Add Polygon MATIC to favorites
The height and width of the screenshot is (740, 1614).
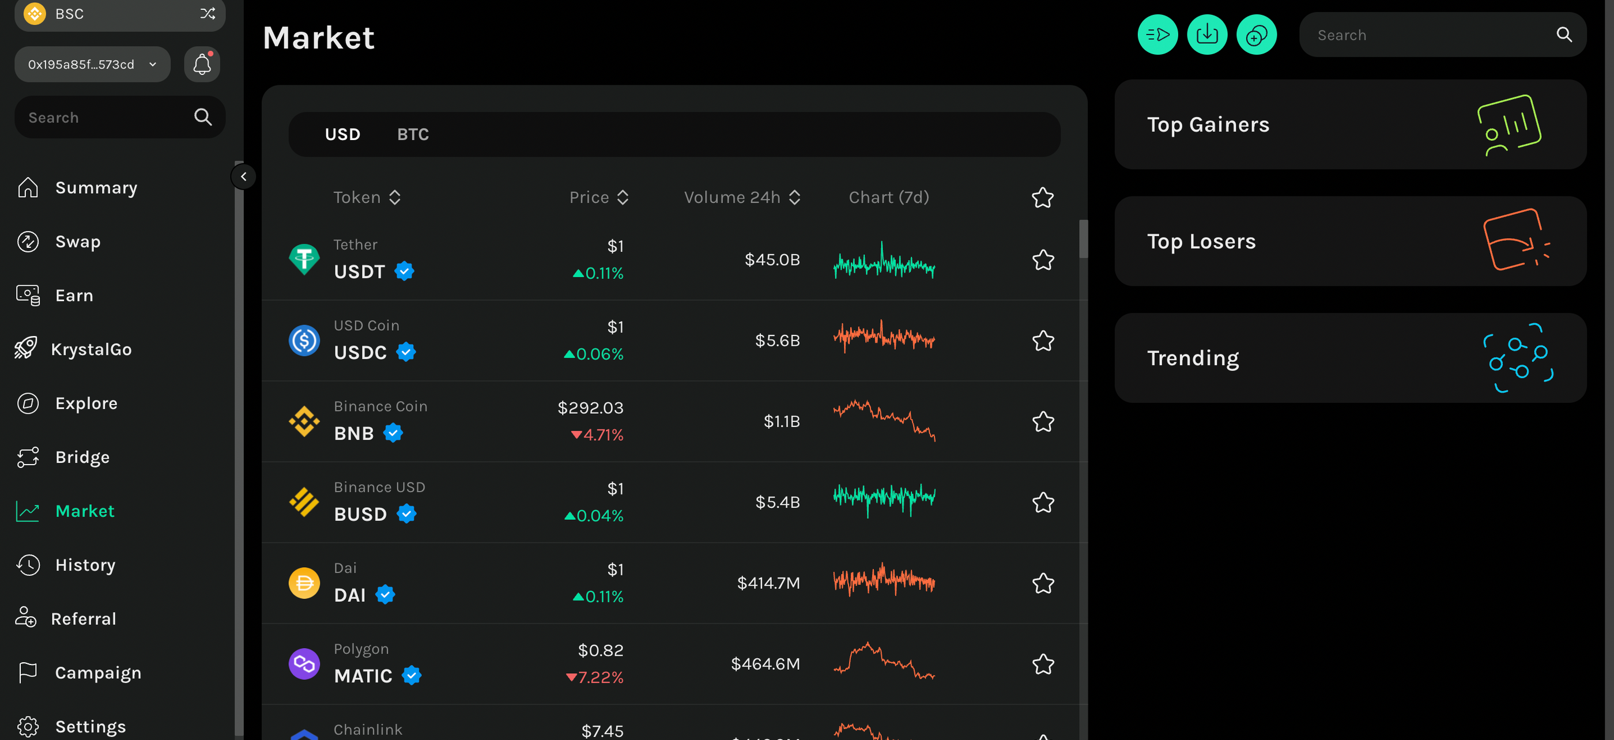[1043, 664]
